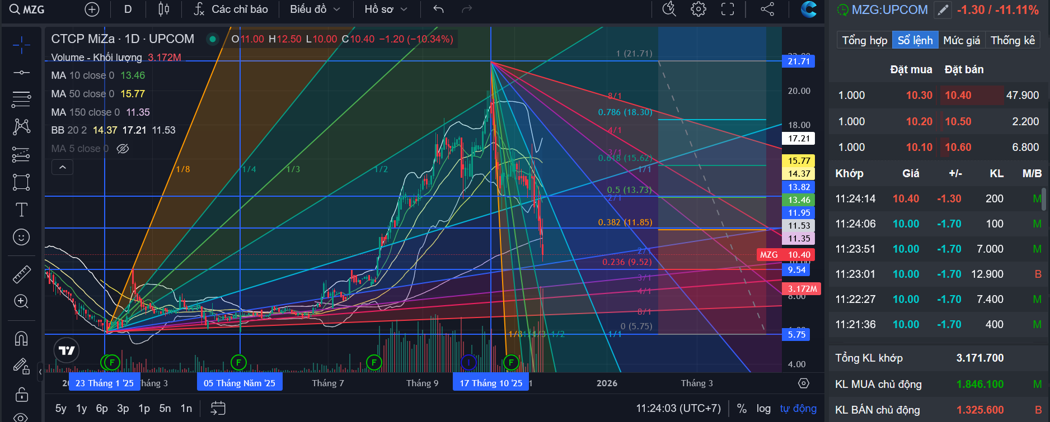This screenshot has width=1050, height=422.
Task: Open the chart pattern drawing tools
Action: click(x=21, y=127)
